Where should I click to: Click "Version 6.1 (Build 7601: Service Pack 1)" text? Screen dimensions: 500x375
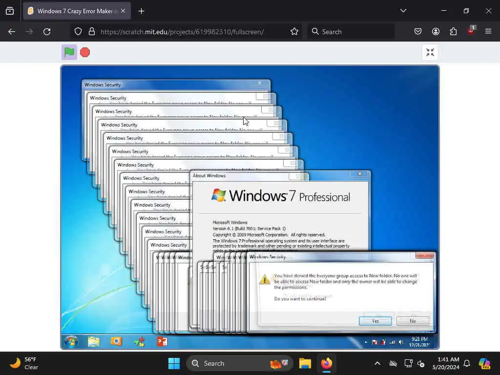click(249, 229)
